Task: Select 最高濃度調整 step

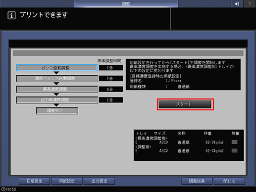Action: (57, 89)
